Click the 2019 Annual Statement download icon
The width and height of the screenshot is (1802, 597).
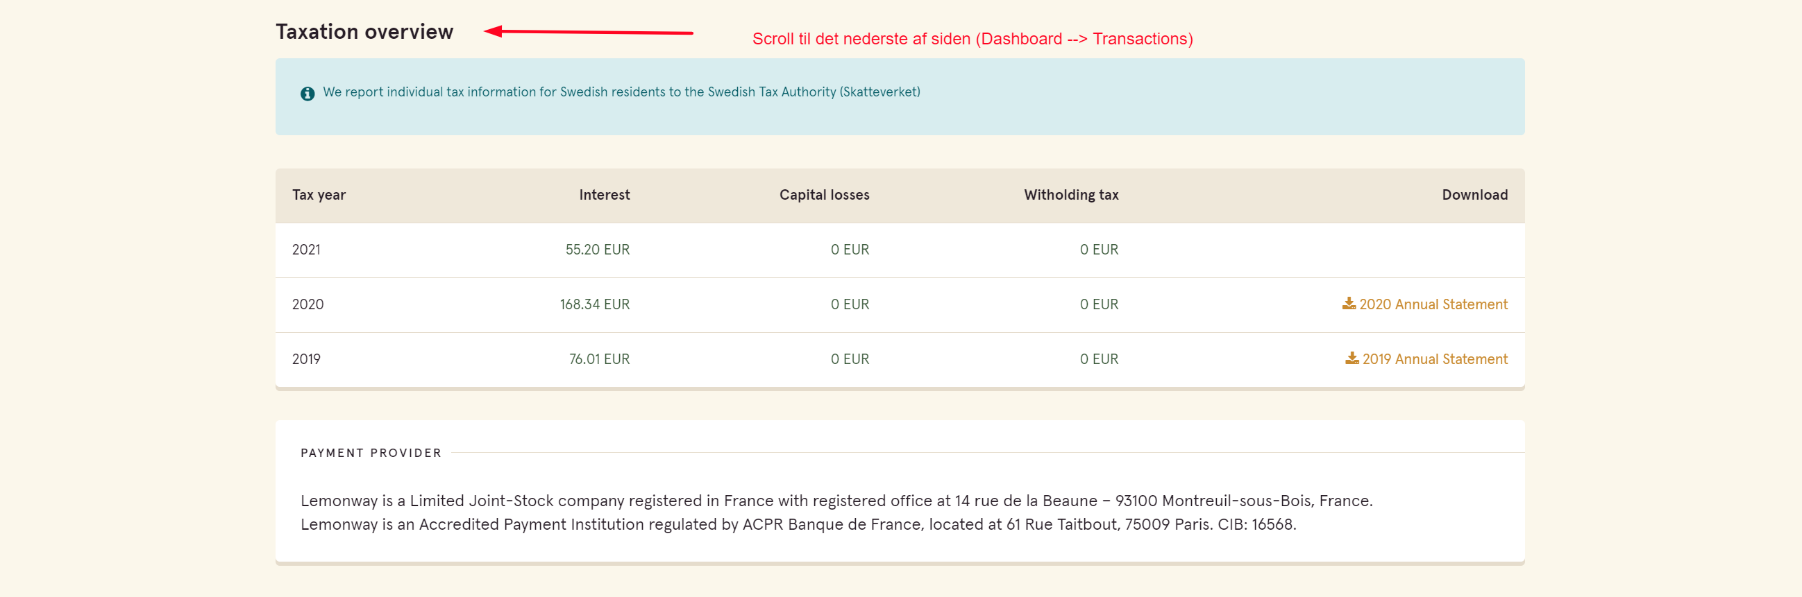pos(1351,358)
